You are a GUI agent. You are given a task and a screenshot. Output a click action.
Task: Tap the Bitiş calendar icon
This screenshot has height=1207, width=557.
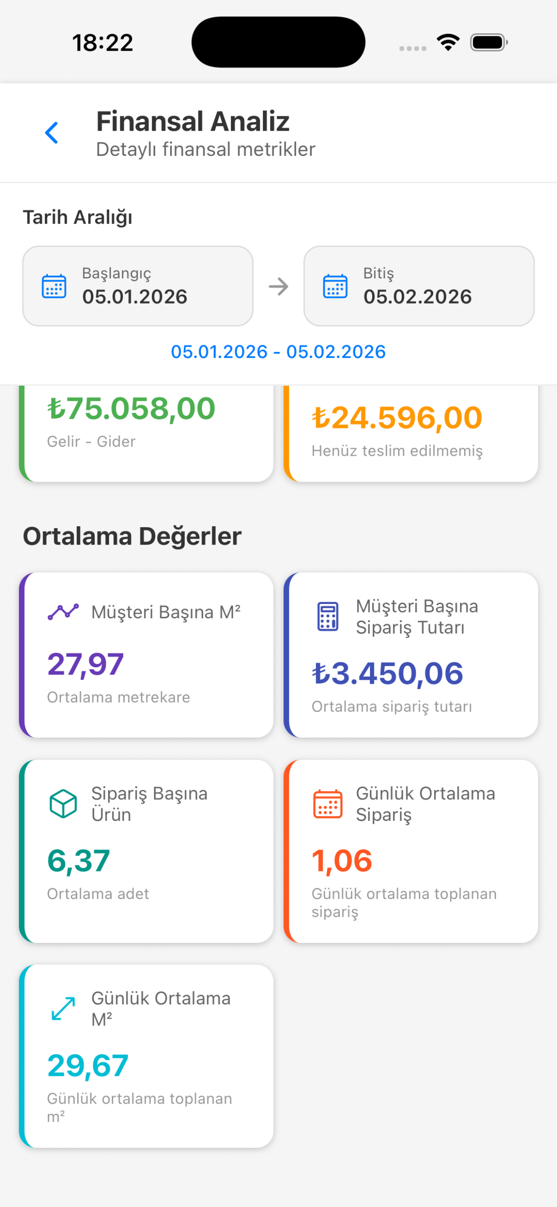point(335,286)
